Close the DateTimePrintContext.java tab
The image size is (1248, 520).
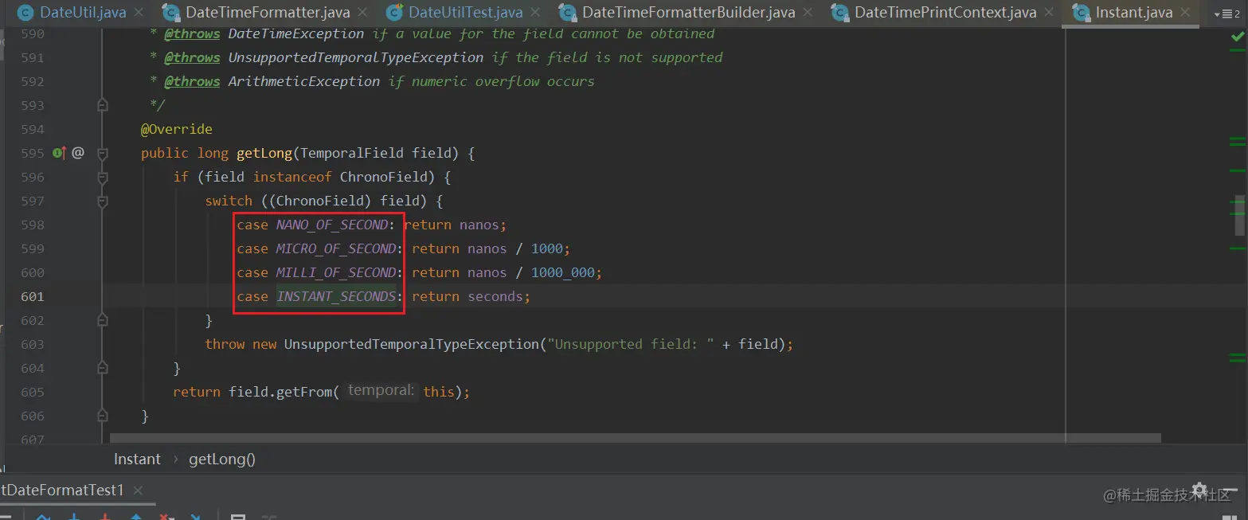pos(1050,13)
